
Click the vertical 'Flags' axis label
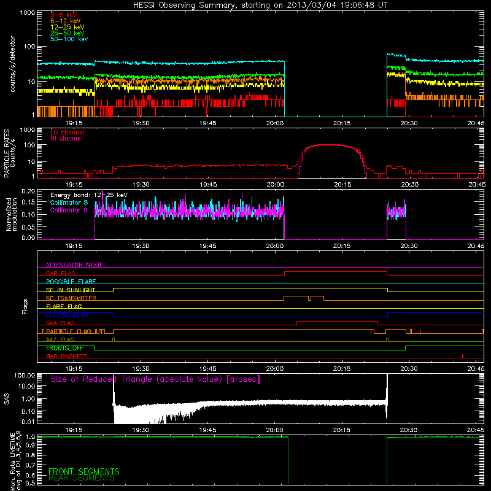click(25, 306)
